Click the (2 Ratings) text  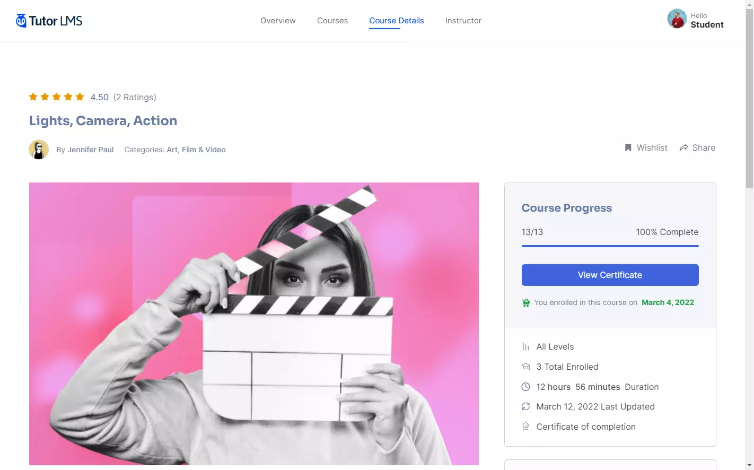click(135, 97)
